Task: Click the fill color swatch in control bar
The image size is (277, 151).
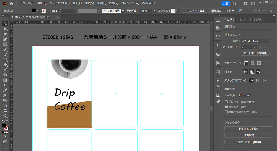Action: (x=34, y=11)
